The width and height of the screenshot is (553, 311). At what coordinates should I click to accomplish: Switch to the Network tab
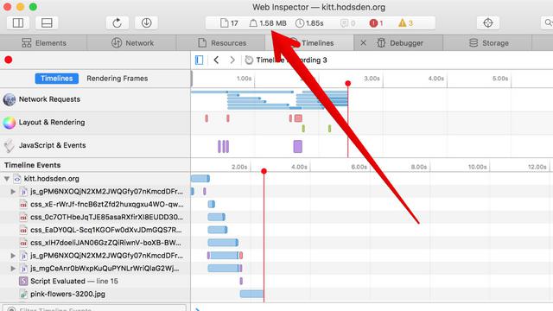point(132,43)
